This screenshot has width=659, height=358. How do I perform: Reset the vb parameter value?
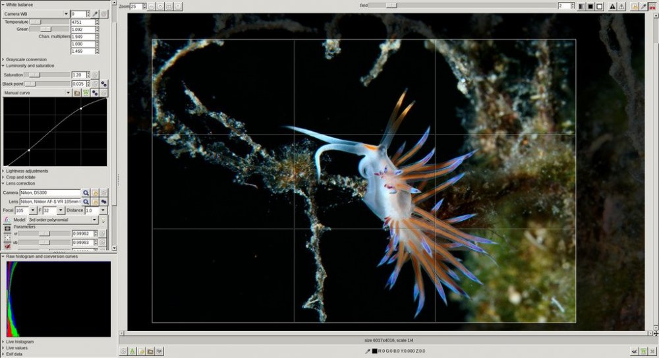click(x=102, y=243)
